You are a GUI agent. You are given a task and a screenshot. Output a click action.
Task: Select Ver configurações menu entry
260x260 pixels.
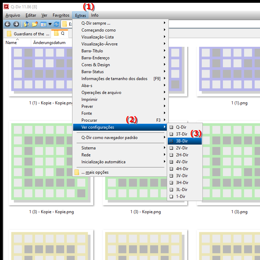120,127
